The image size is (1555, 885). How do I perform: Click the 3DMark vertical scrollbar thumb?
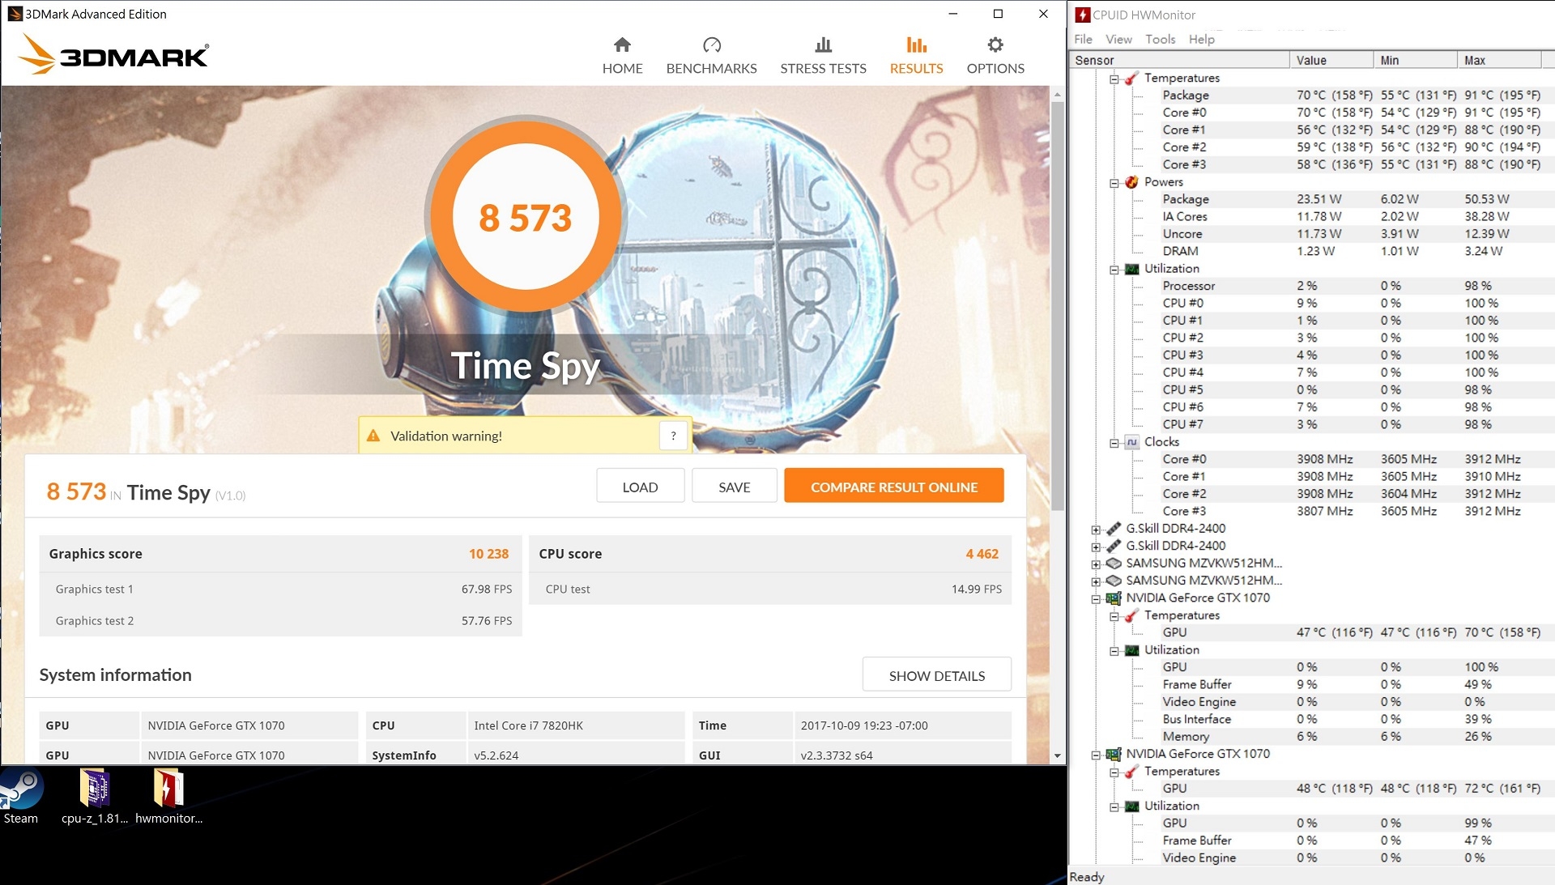(x=1057, y=306)
